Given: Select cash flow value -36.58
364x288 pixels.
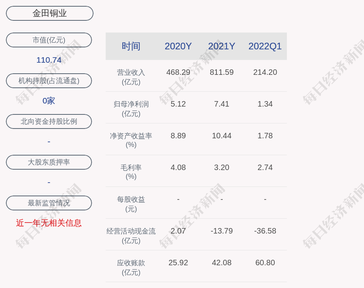Looking at the screenshot, I should 265,231.
